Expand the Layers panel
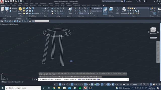The image size is (161, 90). coord(135,16)
